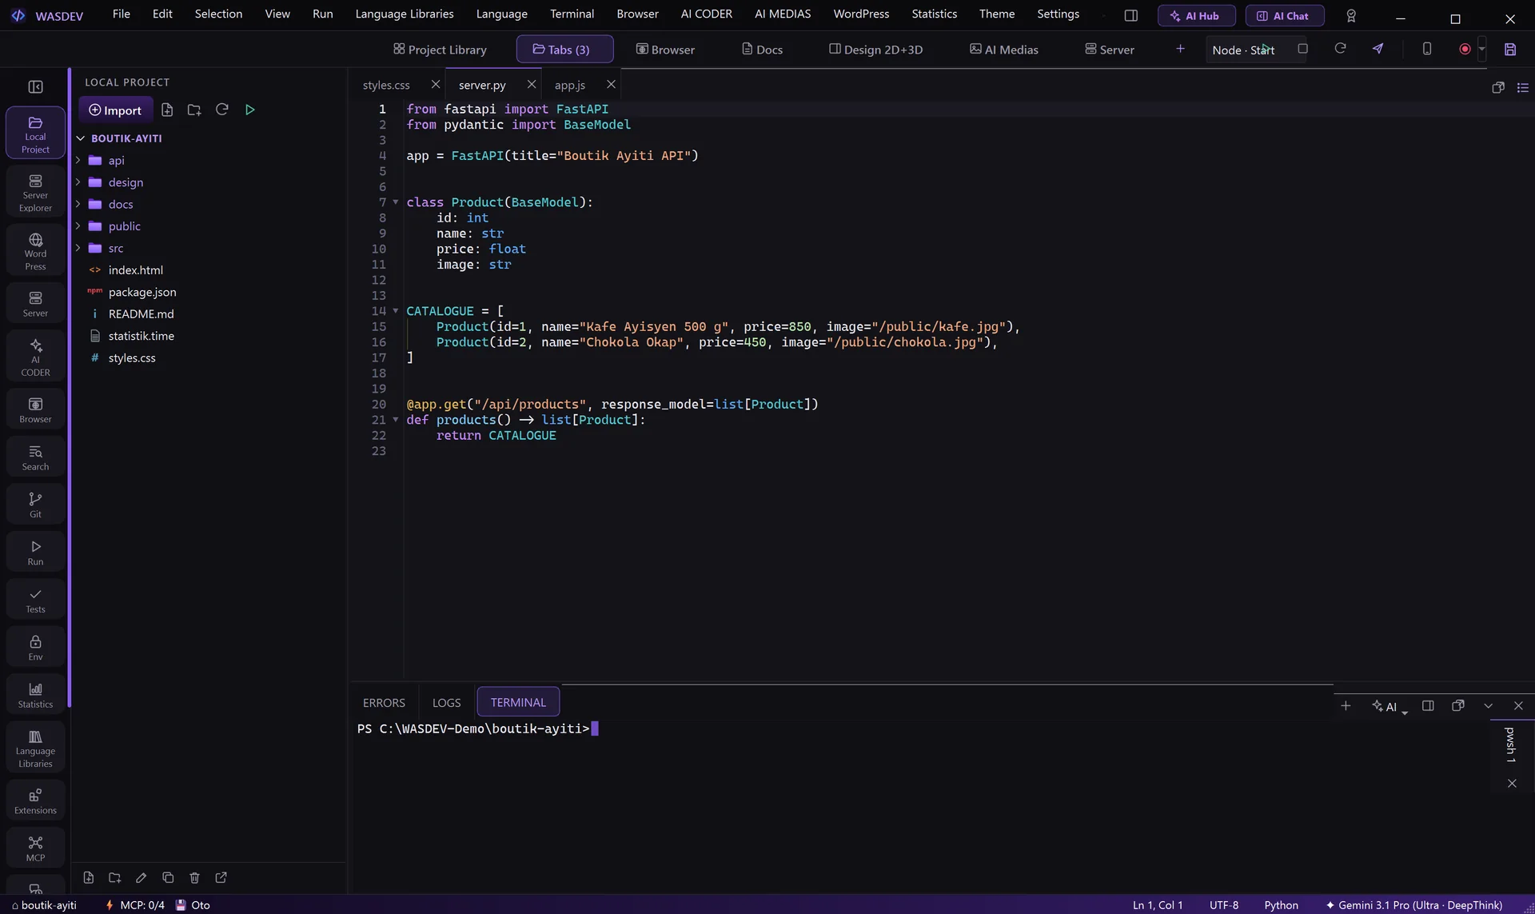Expand the api folder
Screen dimensions: 1535x914
point(78,160)
